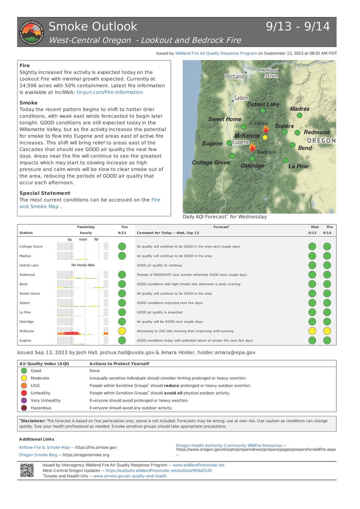This screenshot has width=360, height=509.
Task: Click 'Daily AQI Forecast for Wednesday' caption
Action: coord(225,217)
